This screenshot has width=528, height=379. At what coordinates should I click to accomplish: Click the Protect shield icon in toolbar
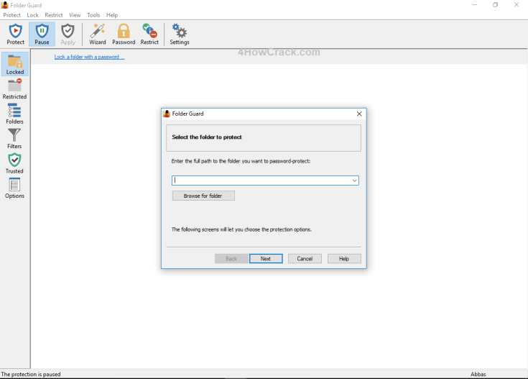tap(16, 34)
